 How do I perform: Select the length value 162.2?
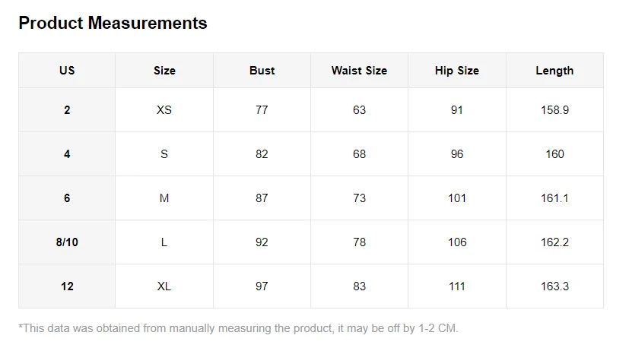tap(554, 242)
